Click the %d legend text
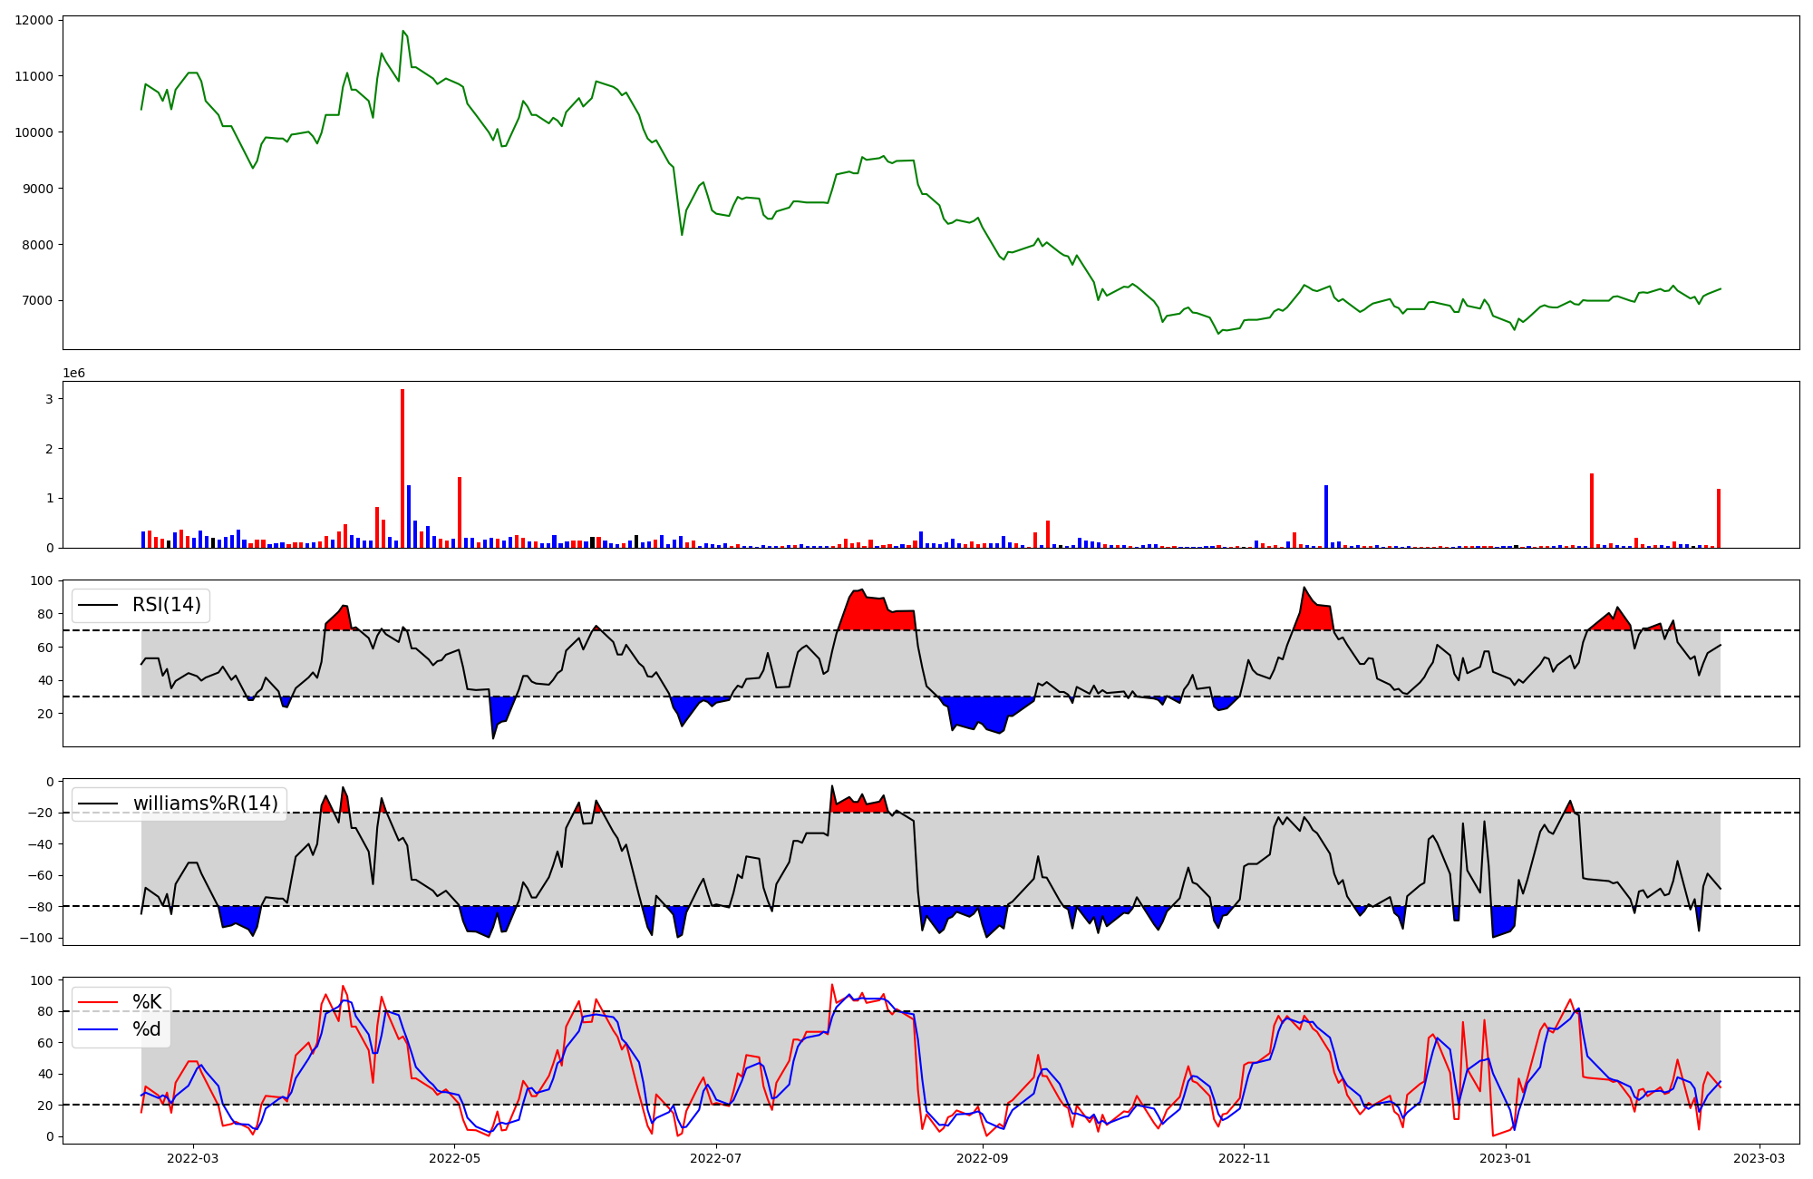 click(x=147, y=1029)
